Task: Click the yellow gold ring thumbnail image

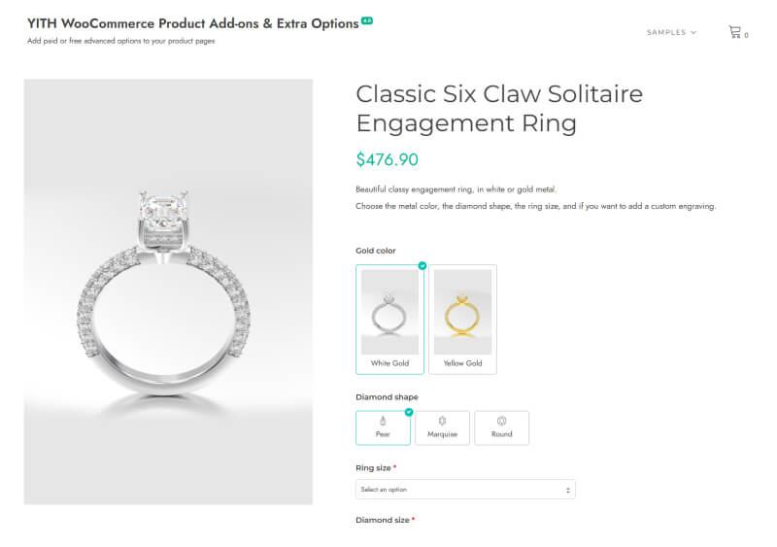Action: click(x=462, y=312)
